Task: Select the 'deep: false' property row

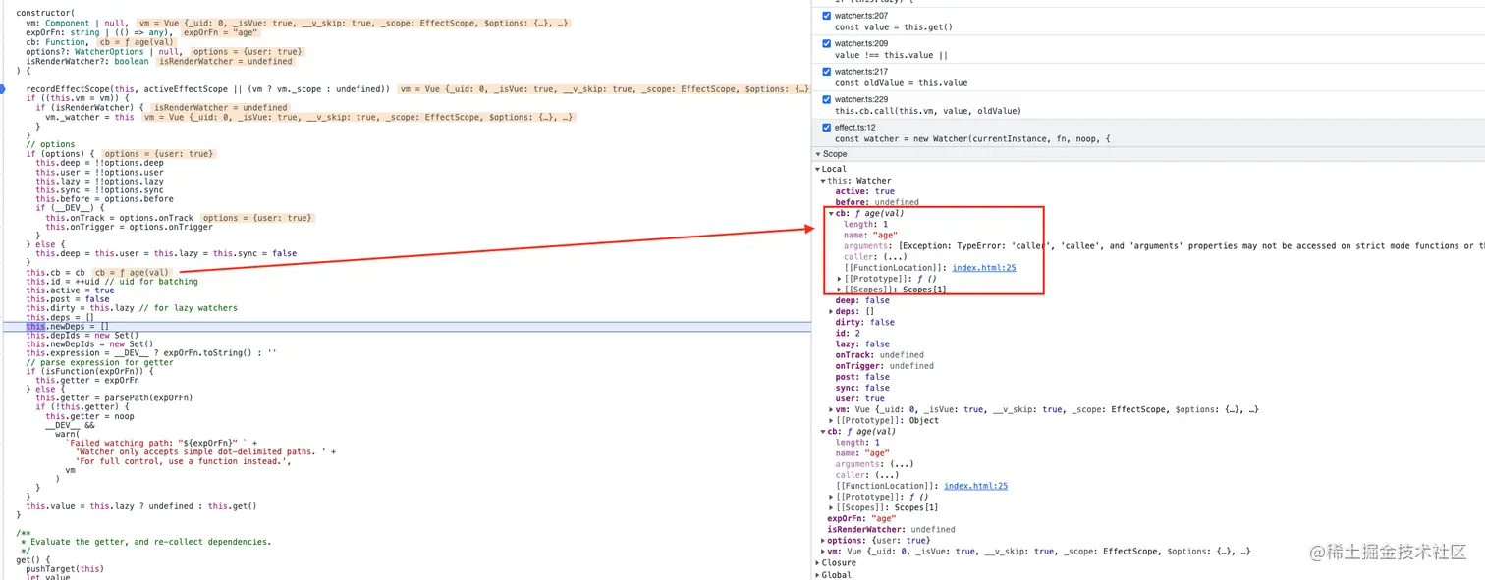Action: (x=862, y=300)
